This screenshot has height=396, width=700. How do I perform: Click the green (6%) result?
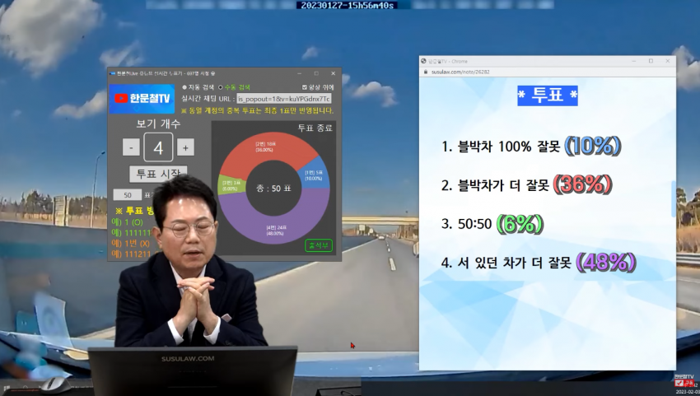[x=520, y=224]
